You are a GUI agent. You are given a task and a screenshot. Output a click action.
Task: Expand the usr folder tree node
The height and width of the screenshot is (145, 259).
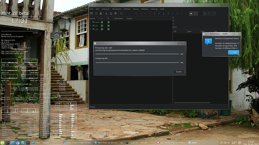[x=91, y=29]
